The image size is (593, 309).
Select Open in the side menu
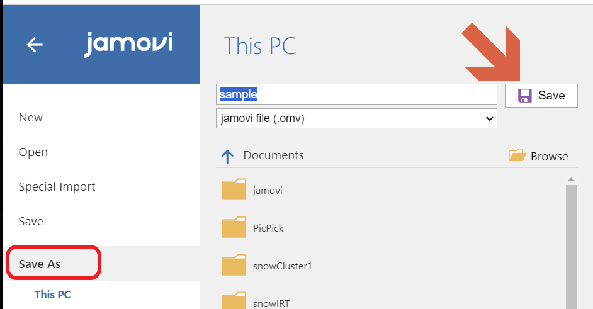33,152
